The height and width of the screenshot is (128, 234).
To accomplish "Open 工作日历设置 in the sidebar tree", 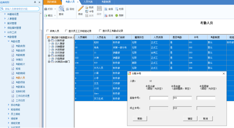I will point(21,96).
